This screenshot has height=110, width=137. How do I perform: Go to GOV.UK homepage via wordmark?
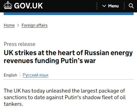pos(28,6)
